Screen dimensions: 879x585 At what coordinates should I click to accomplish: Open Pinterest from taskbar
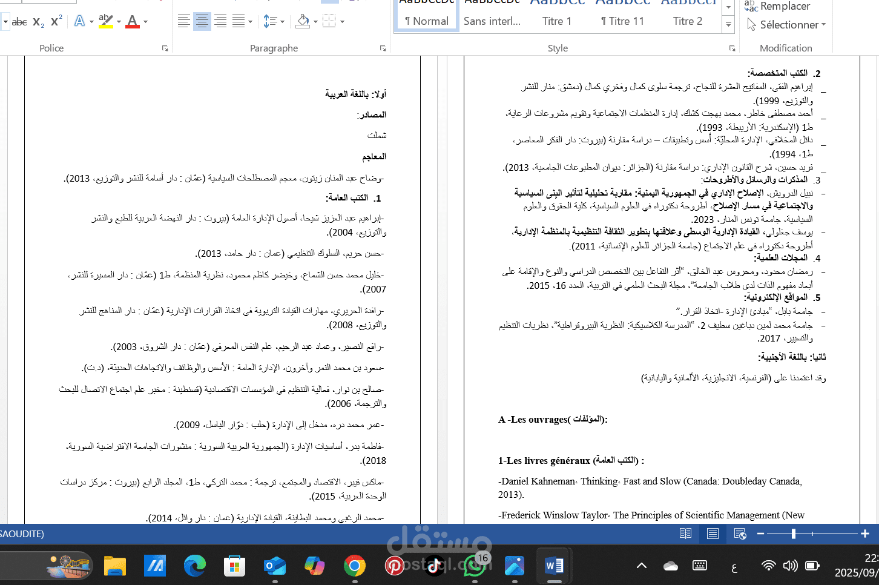coord(394,566)
